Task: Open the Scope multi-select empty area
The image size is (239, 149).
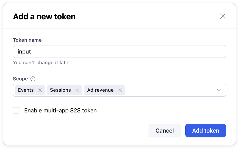Action: coord(170,90)
